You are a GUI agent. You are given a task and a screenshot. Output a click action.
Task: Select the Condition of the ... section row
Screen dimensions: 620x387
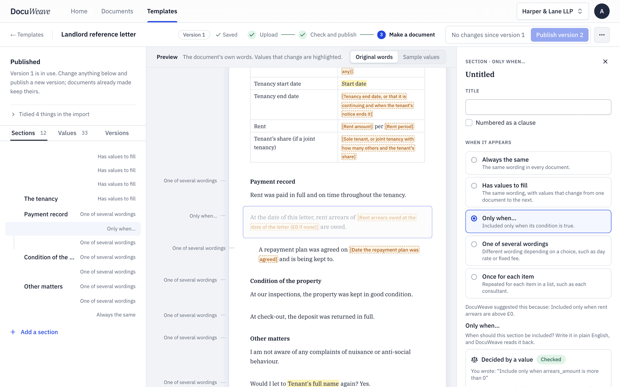pyautogui.click(x=73, y=257)
